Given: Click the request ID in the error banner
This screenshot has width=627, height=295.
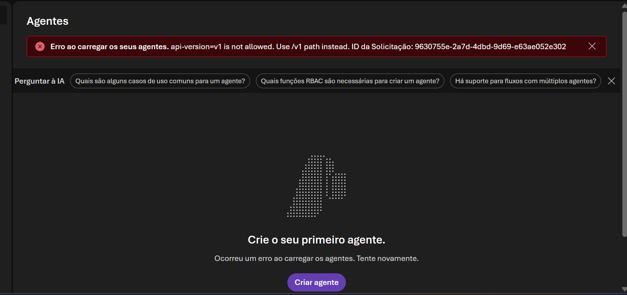Looking at the screenshot, I should coord(491,46).
